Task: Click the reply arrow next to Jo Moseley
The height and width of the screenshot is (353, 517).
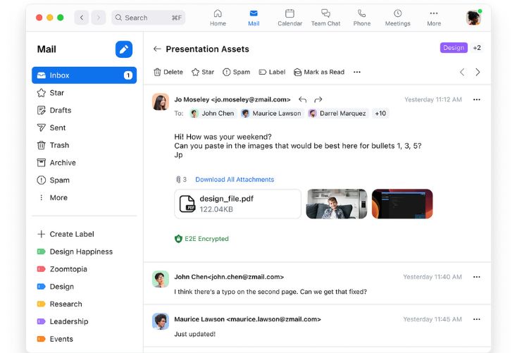Action: pos(303,100)
